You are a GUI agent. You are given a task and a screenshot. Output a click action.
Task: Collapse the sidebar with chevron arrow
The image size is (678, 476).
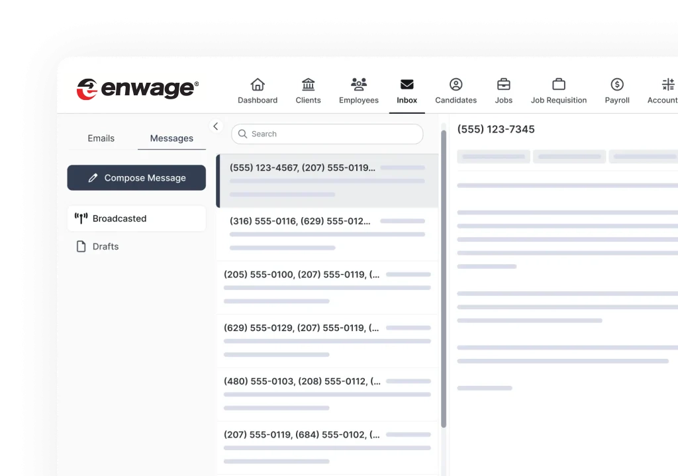(215, 126)
